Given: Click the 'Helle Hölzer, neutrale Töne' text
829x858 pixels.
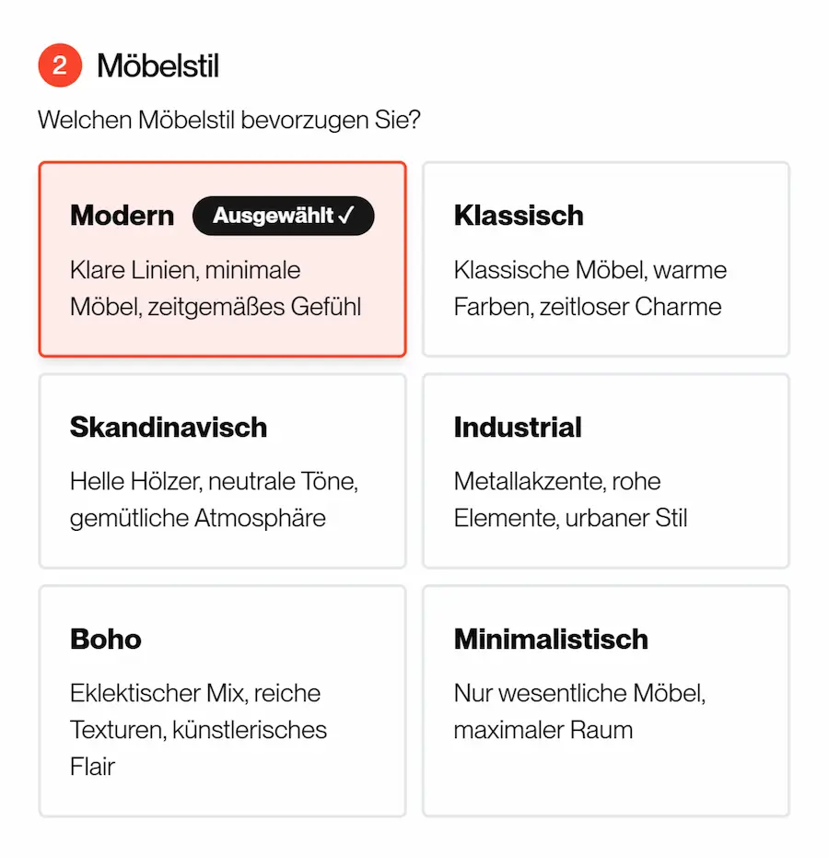Looking at the screenshot, I should [213, 481].
